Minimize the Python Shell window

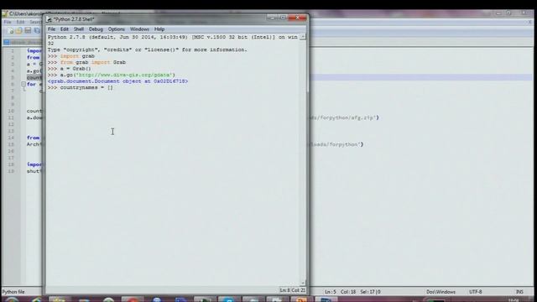[x=273, y=18]
